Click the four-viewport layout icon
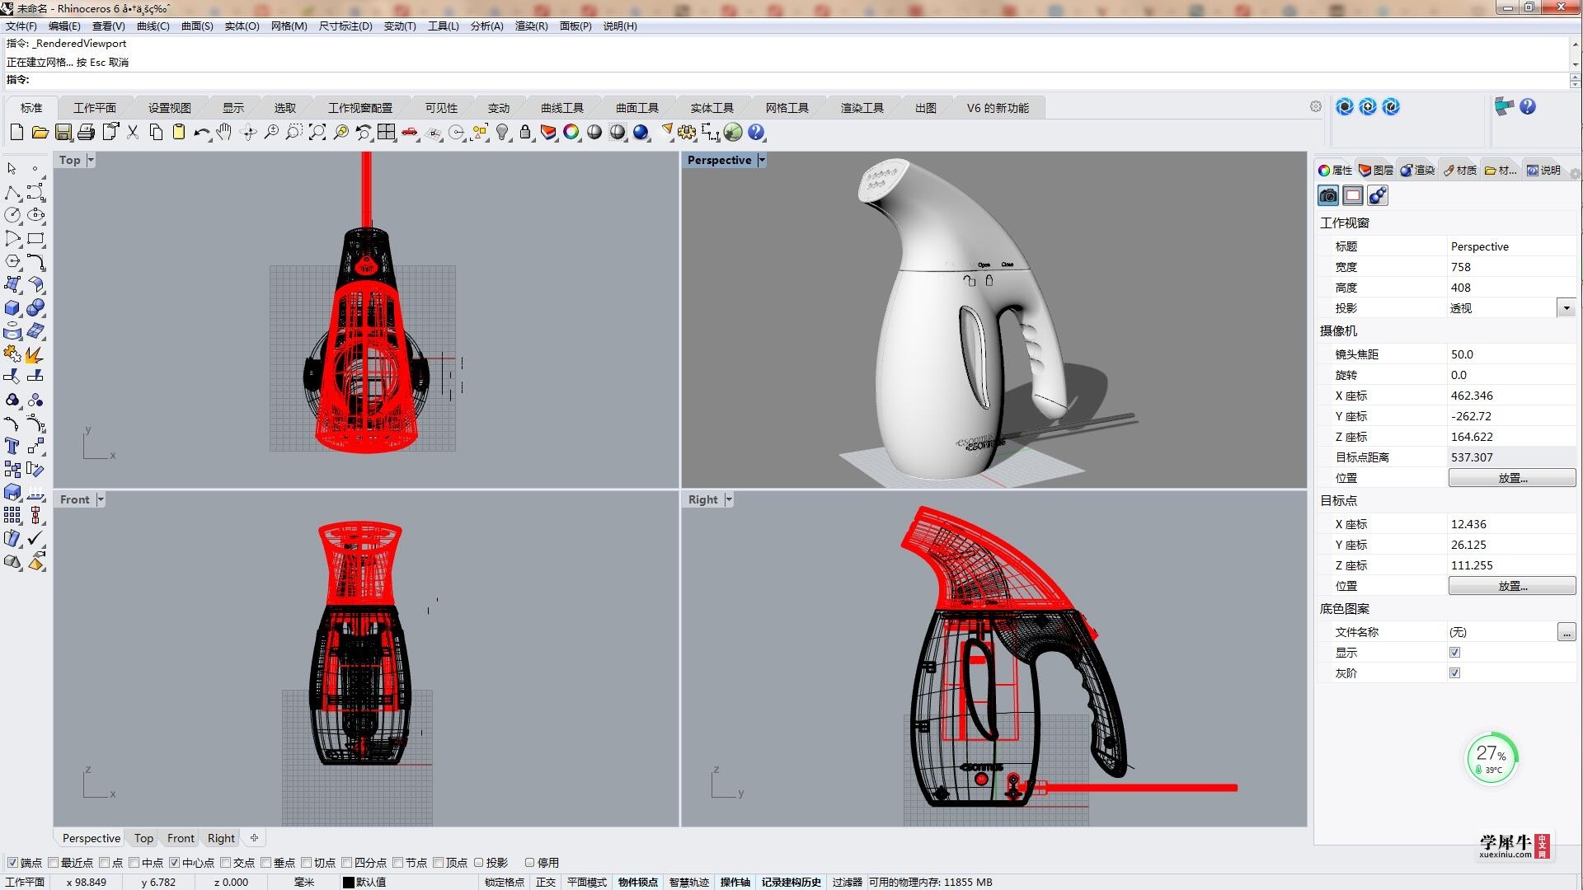Screen dimensions: 1583x890 387,132
